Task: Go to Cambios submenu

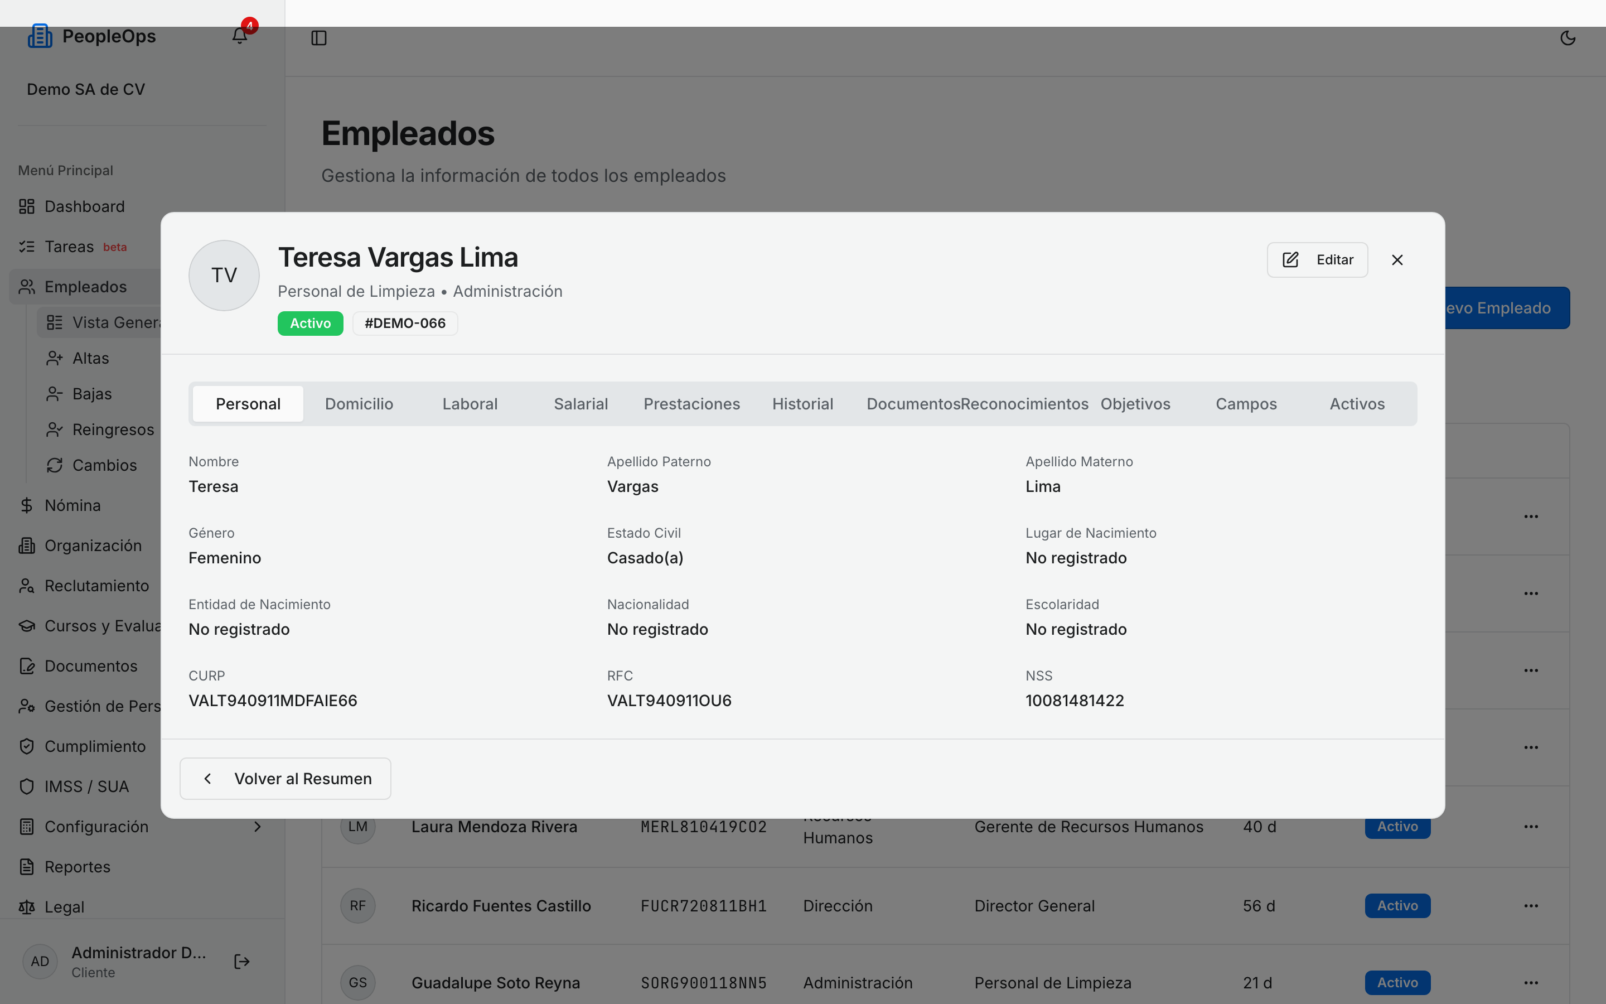Action: 100,466
